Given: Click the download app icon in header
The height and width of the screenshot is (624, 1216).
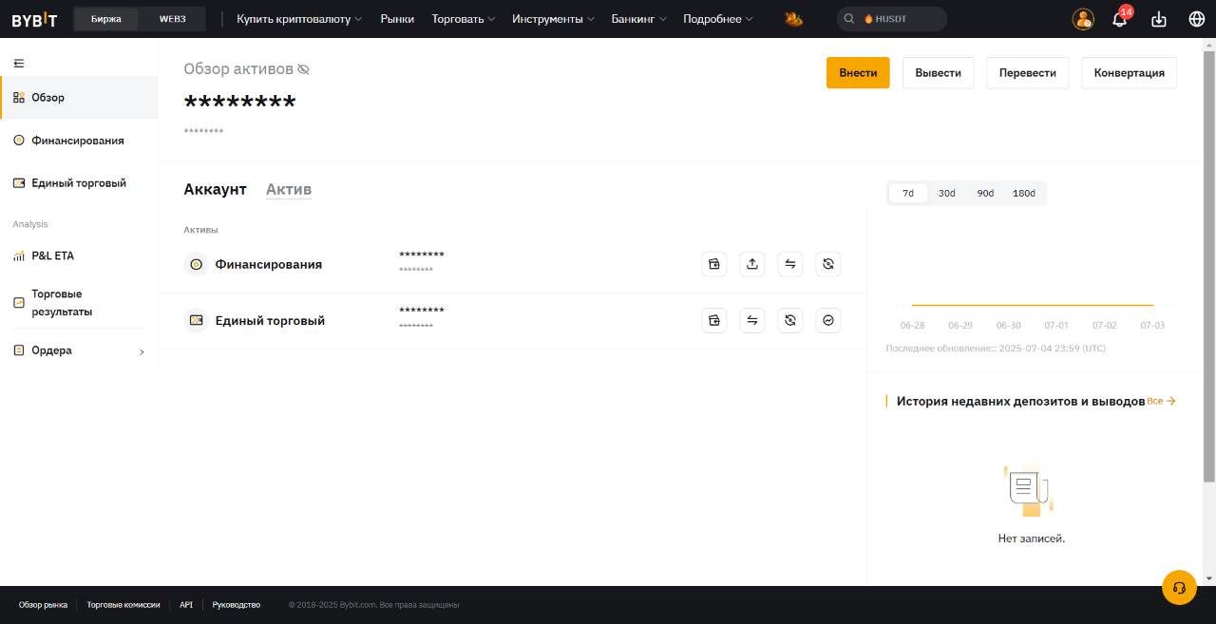Looking at the screenshot, I should point(1158,19).
